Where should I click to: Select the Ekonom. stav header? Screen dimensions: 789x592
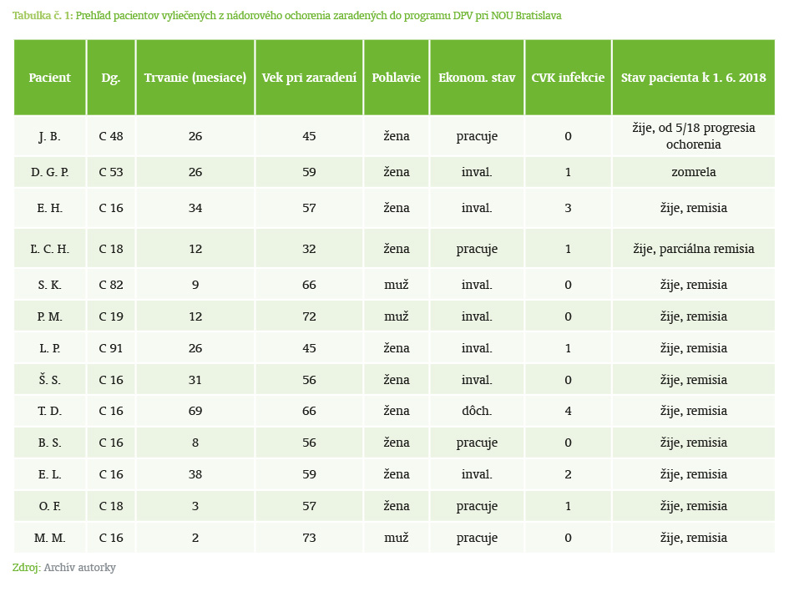(x=477, y=78)
